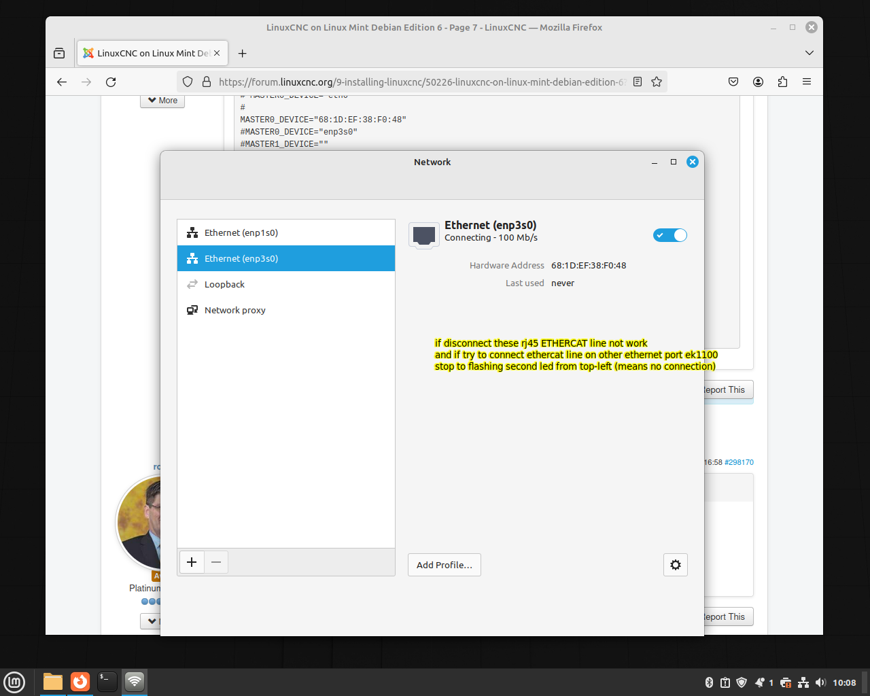
Task: Click the "Connecting - 100 Mb/s" status text
Action: coord(491,237)
